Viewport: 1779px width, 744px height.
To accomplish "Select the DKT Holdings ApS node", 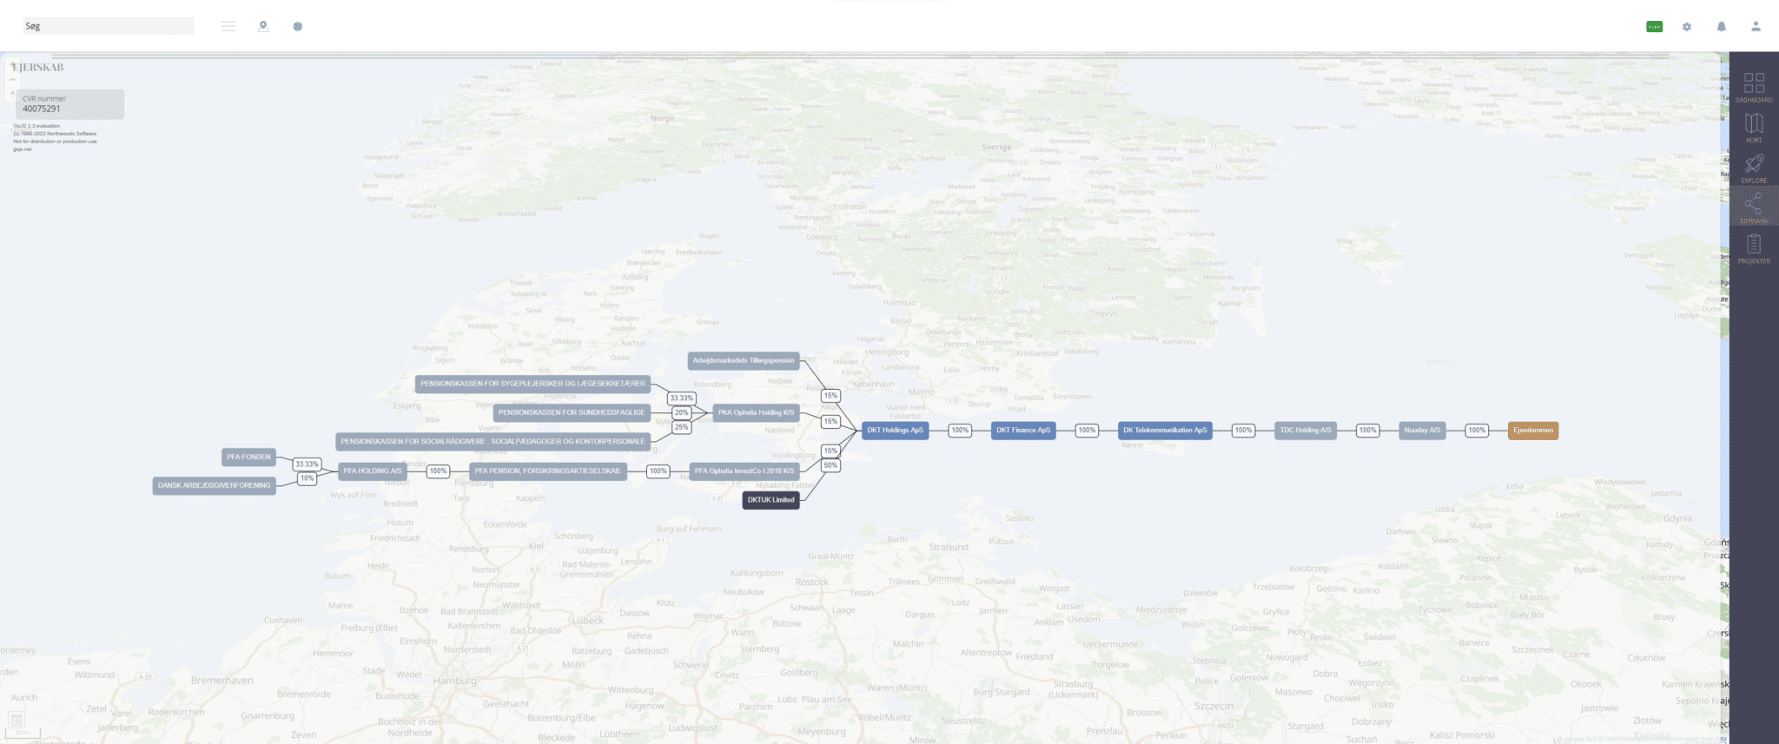I will click(x=895, y=431).
